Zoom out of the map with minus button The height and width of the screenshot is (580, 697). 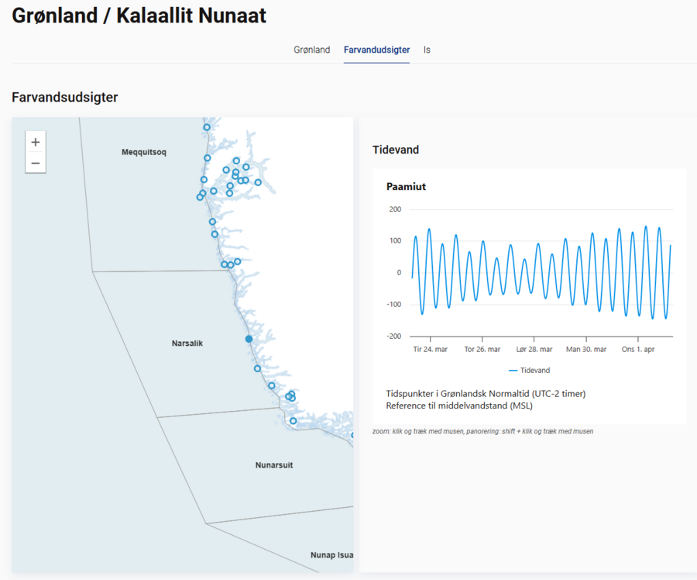point(36,163)
